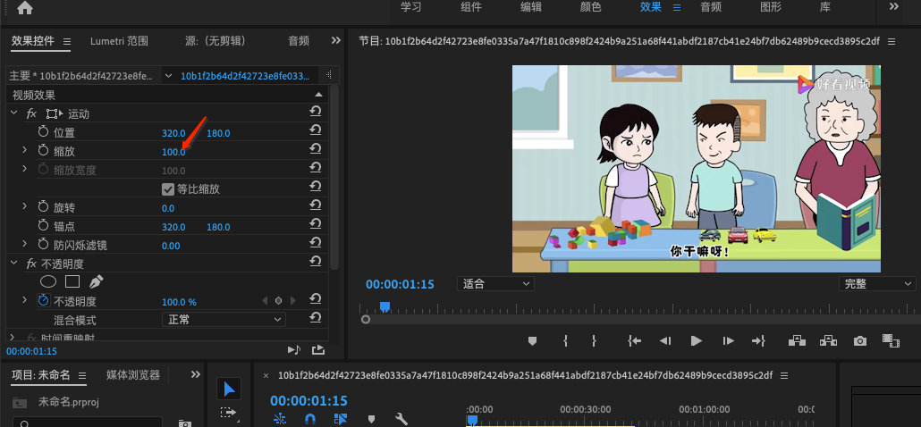
Task: Click the export icon in effect controls
Action: click(317, 349)
